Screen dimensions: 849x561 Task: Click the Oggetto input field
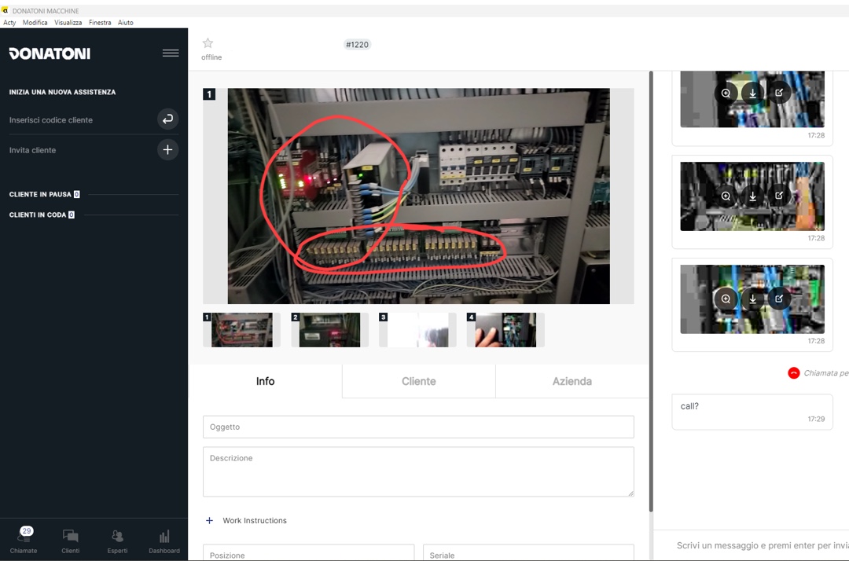[418, 427]
